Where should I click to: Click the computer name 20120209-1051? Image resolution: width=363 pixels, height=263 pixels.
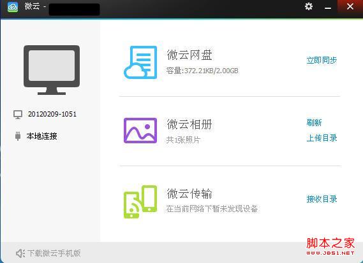[x=52, y=114]
